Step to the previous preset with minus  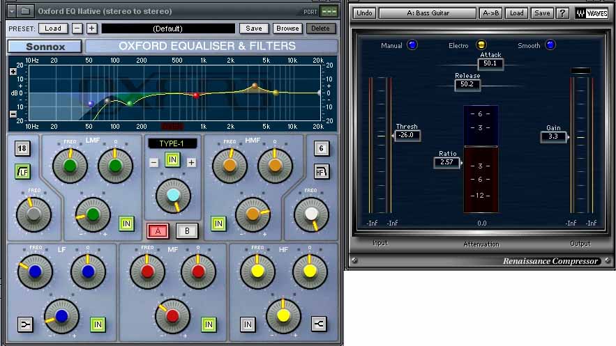point(77,29)
